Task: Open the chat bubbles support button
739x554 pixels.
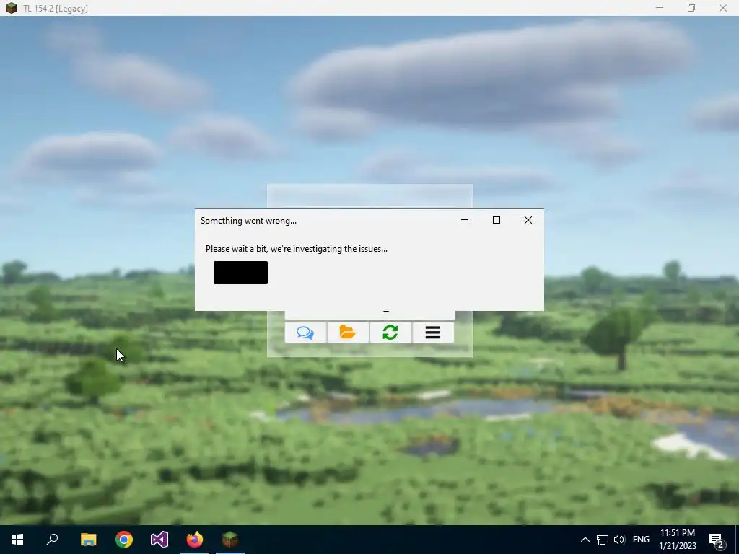Action: (x=305, y=333)
